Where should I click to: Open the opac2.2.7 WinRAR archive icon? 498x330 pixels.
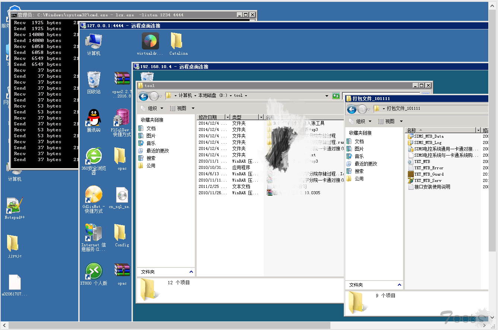[122, 84]
